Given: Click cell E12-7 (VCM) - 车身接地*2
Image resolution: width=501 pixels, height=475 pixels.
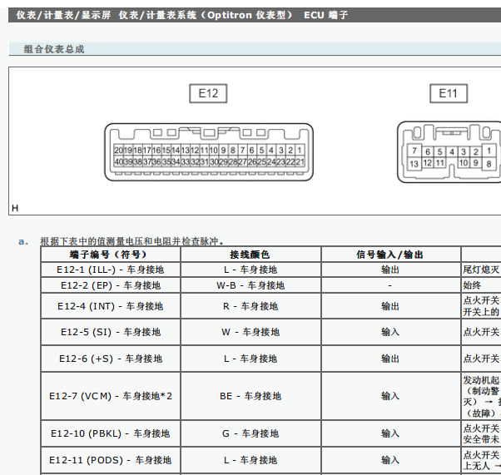Looking at the screenshot, I should pos(111,396).
